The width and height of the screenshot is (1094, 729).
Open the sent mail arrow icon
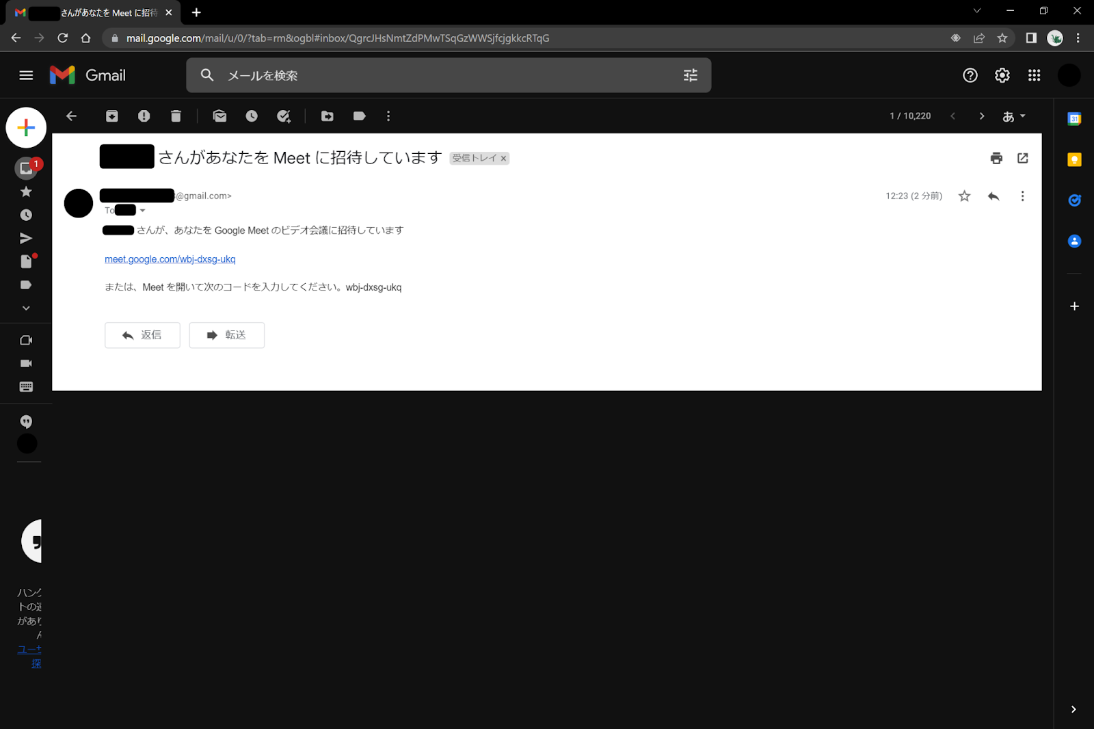coord(26,238)
